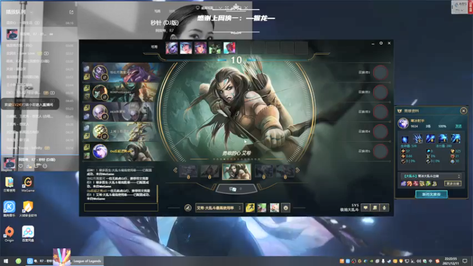Open the emote picker button
The width and height of the screenshot is (473, 266).
[x=286, y=208]
